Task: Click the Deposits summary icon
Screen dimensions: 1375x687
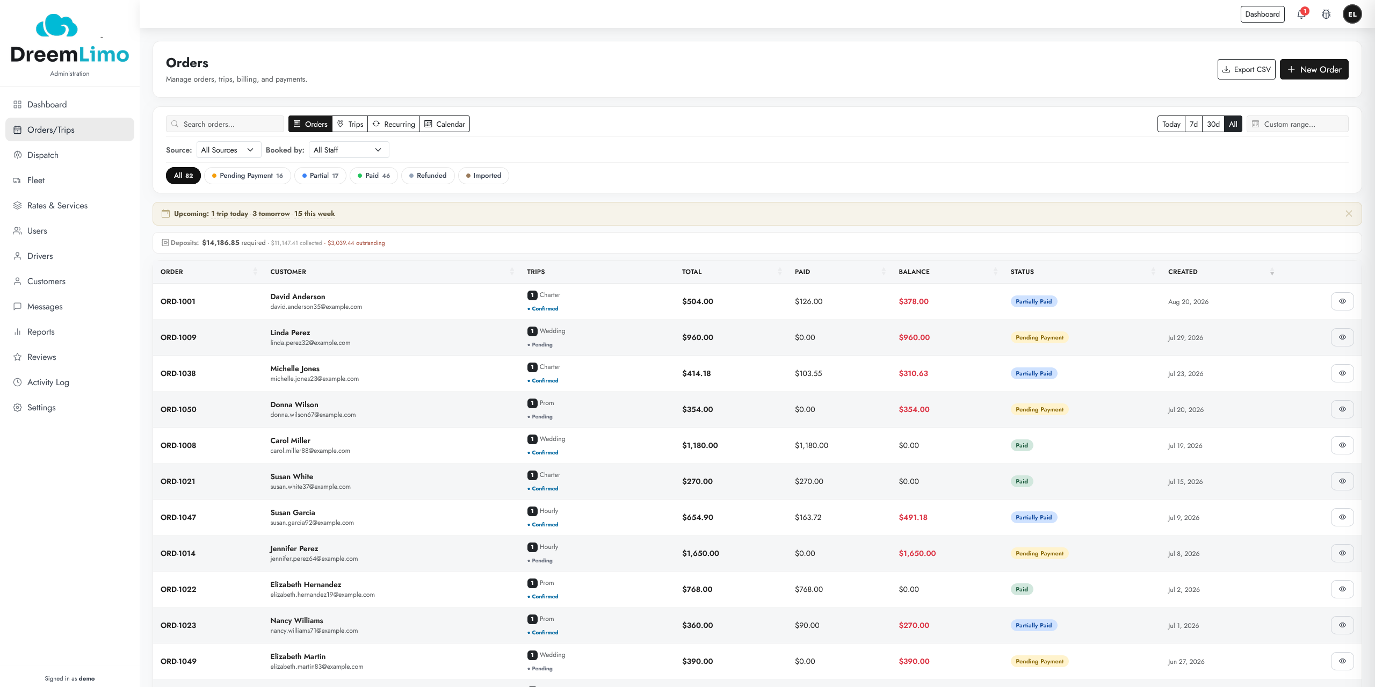Action: click(165, 243)
